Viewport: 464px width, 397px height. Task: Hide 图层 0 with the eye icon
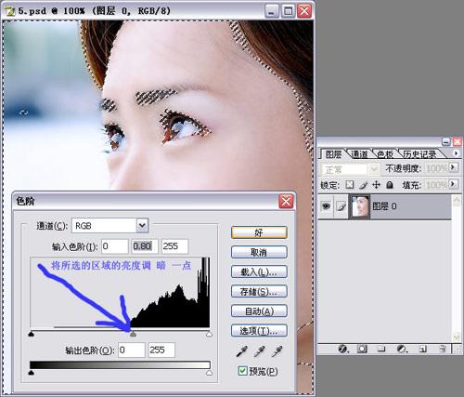[x=326, y=205]
